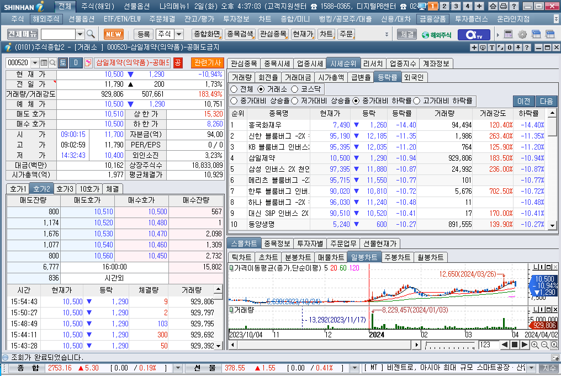Switch to the 해외주식 menu

pyautogui.click(x=46, y=19)
